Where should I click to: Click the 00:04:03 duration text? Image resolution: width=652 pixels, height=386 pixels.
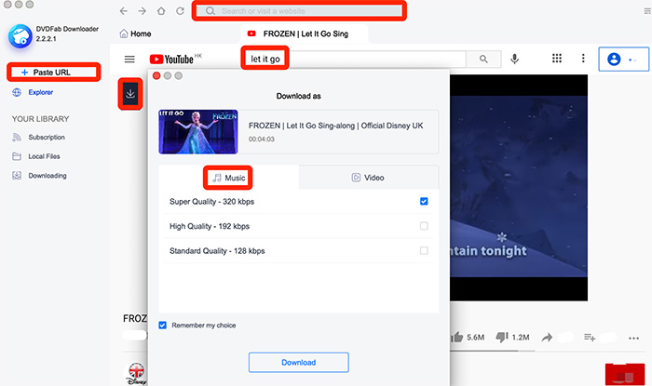pyautogui.click(x=262, y=139)
